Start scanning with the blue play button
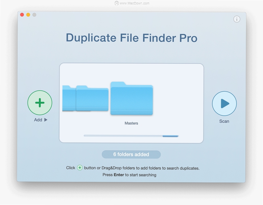The width and height of the screenshot is (263, 205). click(224, 103)
